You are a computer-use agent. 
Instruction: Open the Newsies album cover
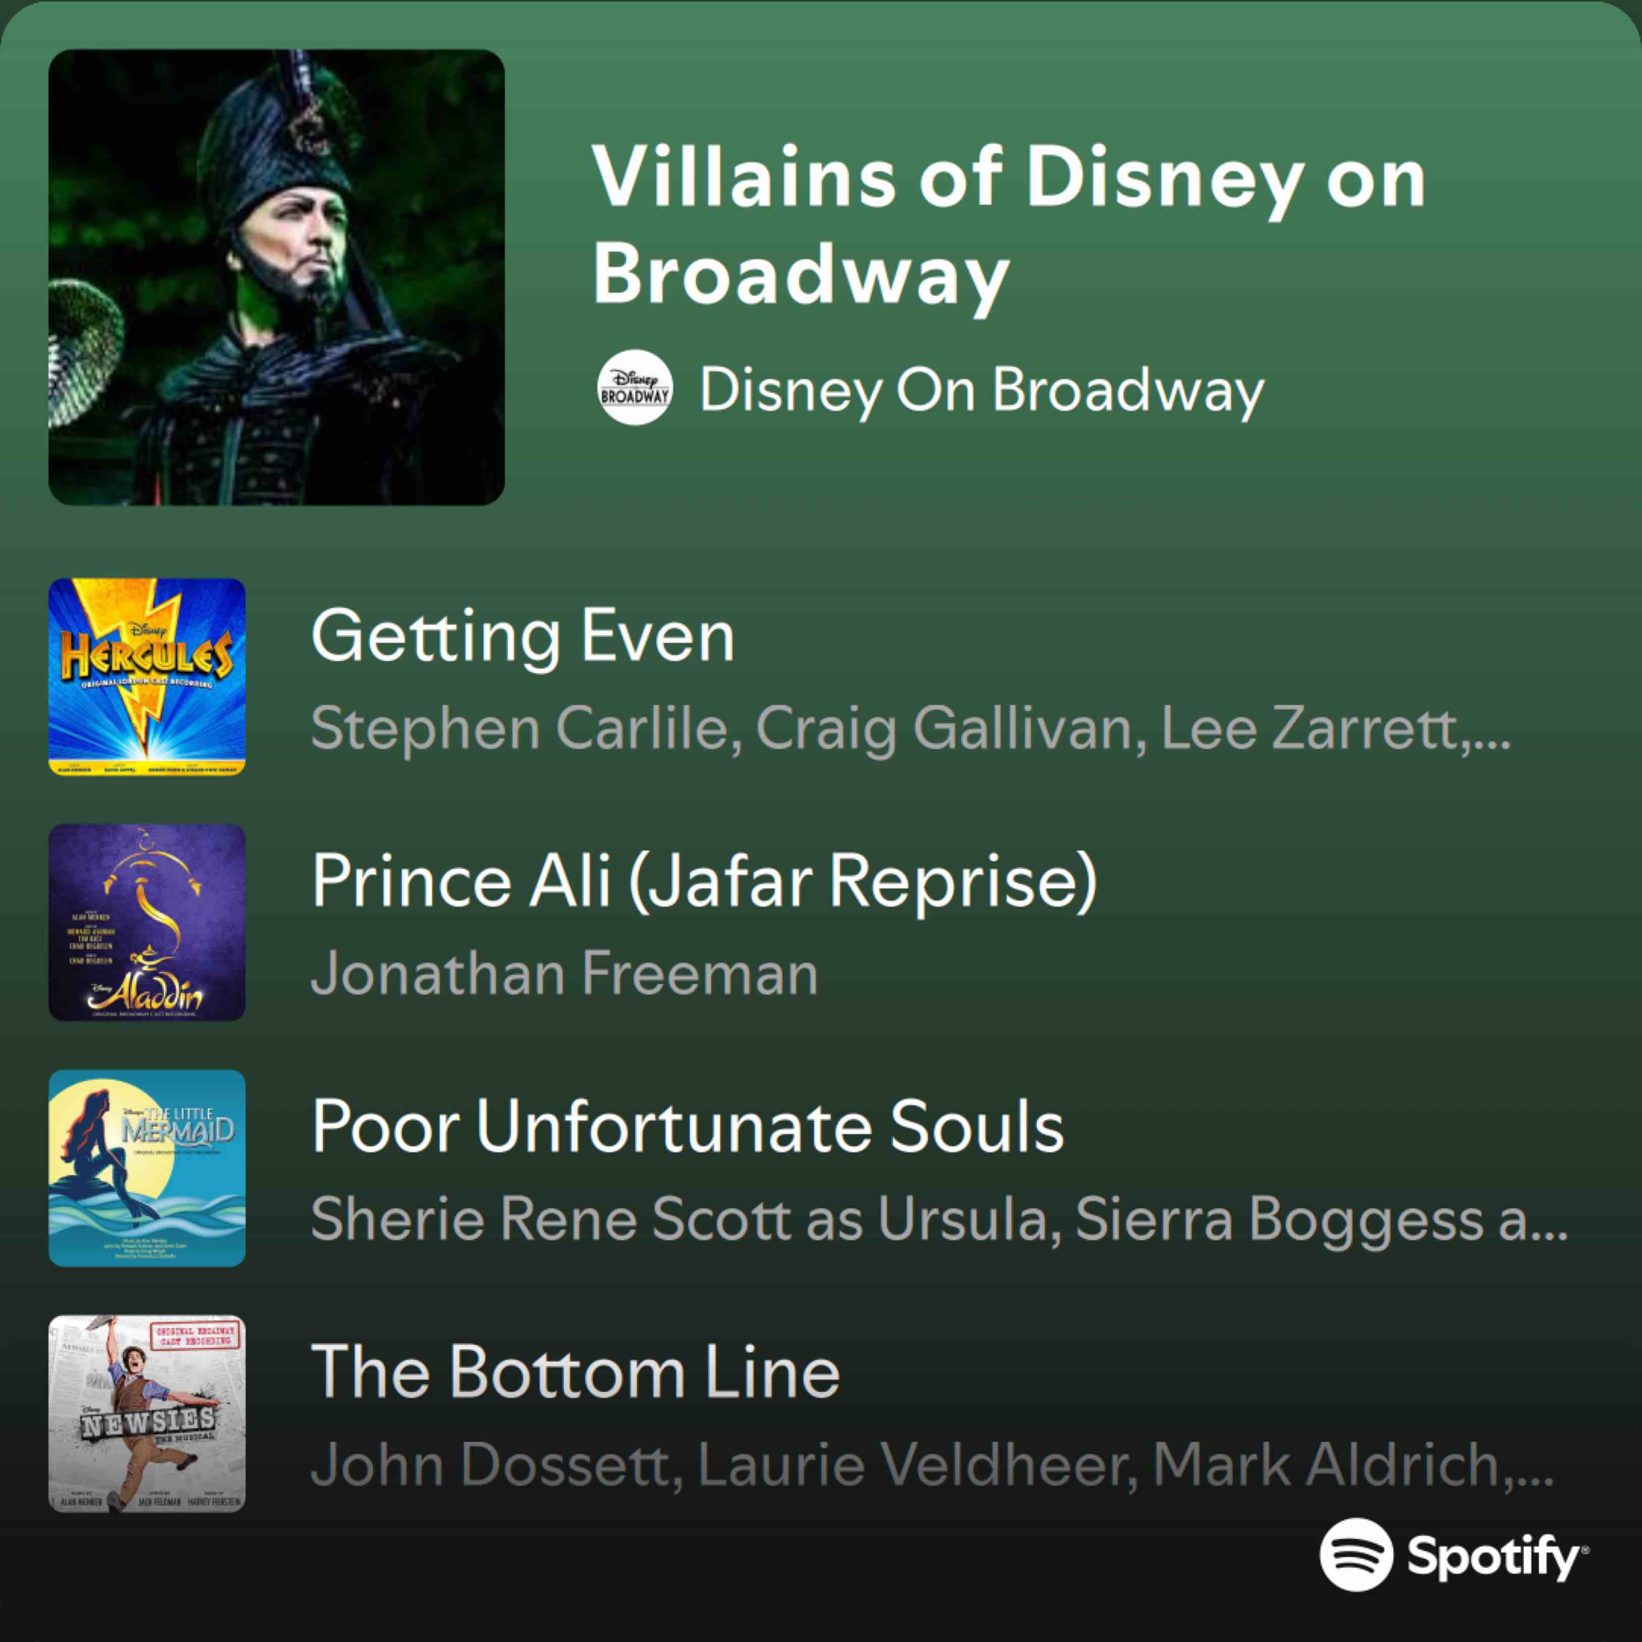(x=147, y=1414)
